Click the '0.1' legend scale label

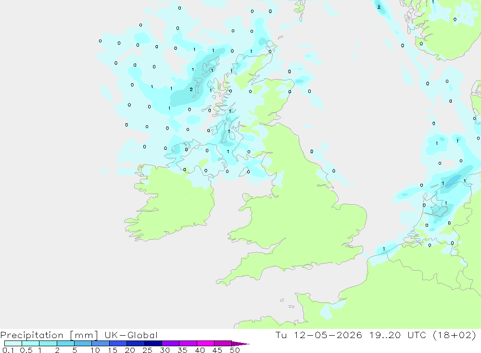point(8,350)
